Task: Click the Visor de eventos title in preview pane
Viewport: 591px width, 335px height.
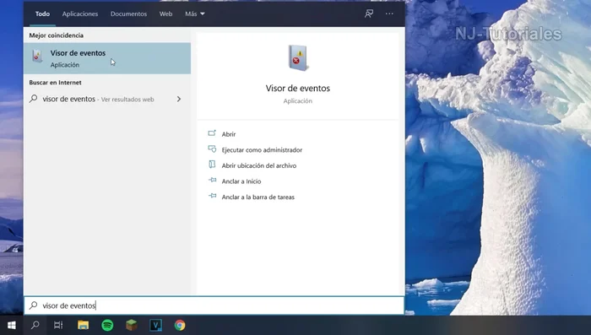Action: [298, 88]
